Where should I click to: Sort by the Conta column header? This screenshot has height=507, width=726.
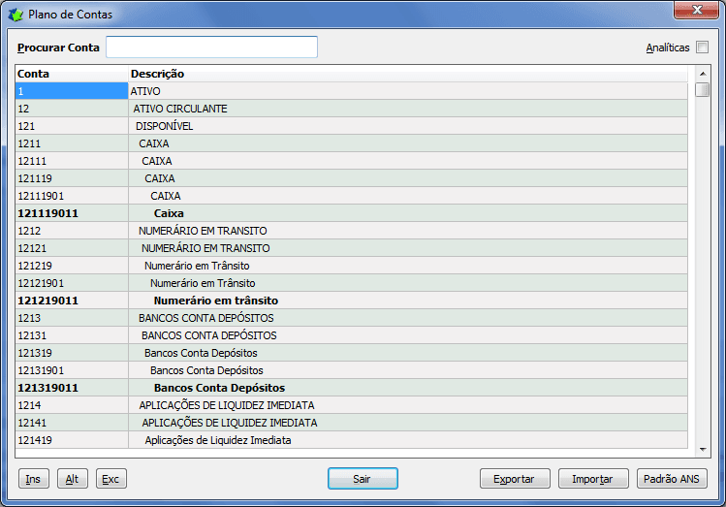click(x=72, y=74)
